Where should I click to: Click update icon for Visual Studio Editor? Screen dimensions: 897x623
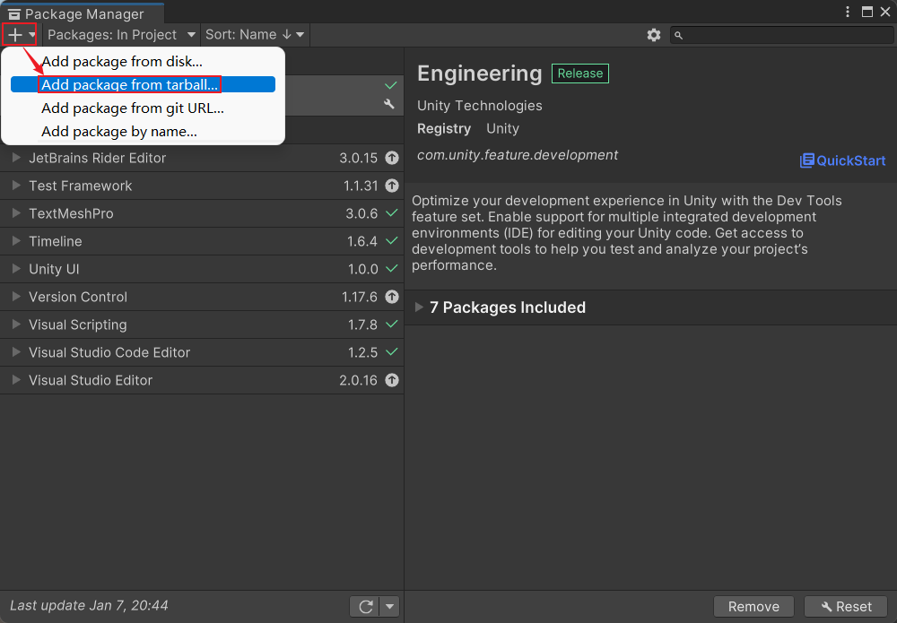tap(392, 380)
